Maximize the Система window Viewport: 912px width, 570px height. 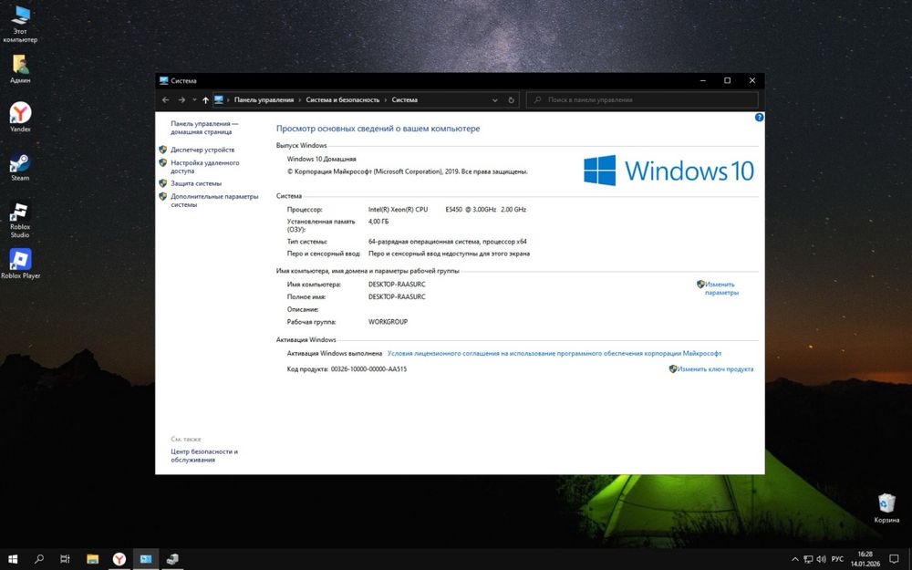(x=727, y=81)
